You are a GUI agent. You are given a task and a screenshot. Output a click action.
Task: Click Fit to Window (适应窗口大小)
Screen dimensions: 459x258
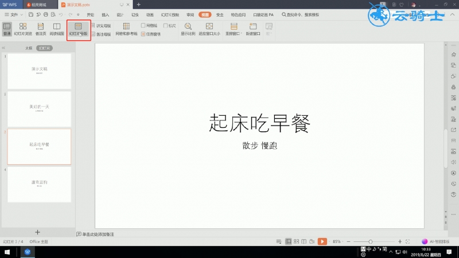209,29
